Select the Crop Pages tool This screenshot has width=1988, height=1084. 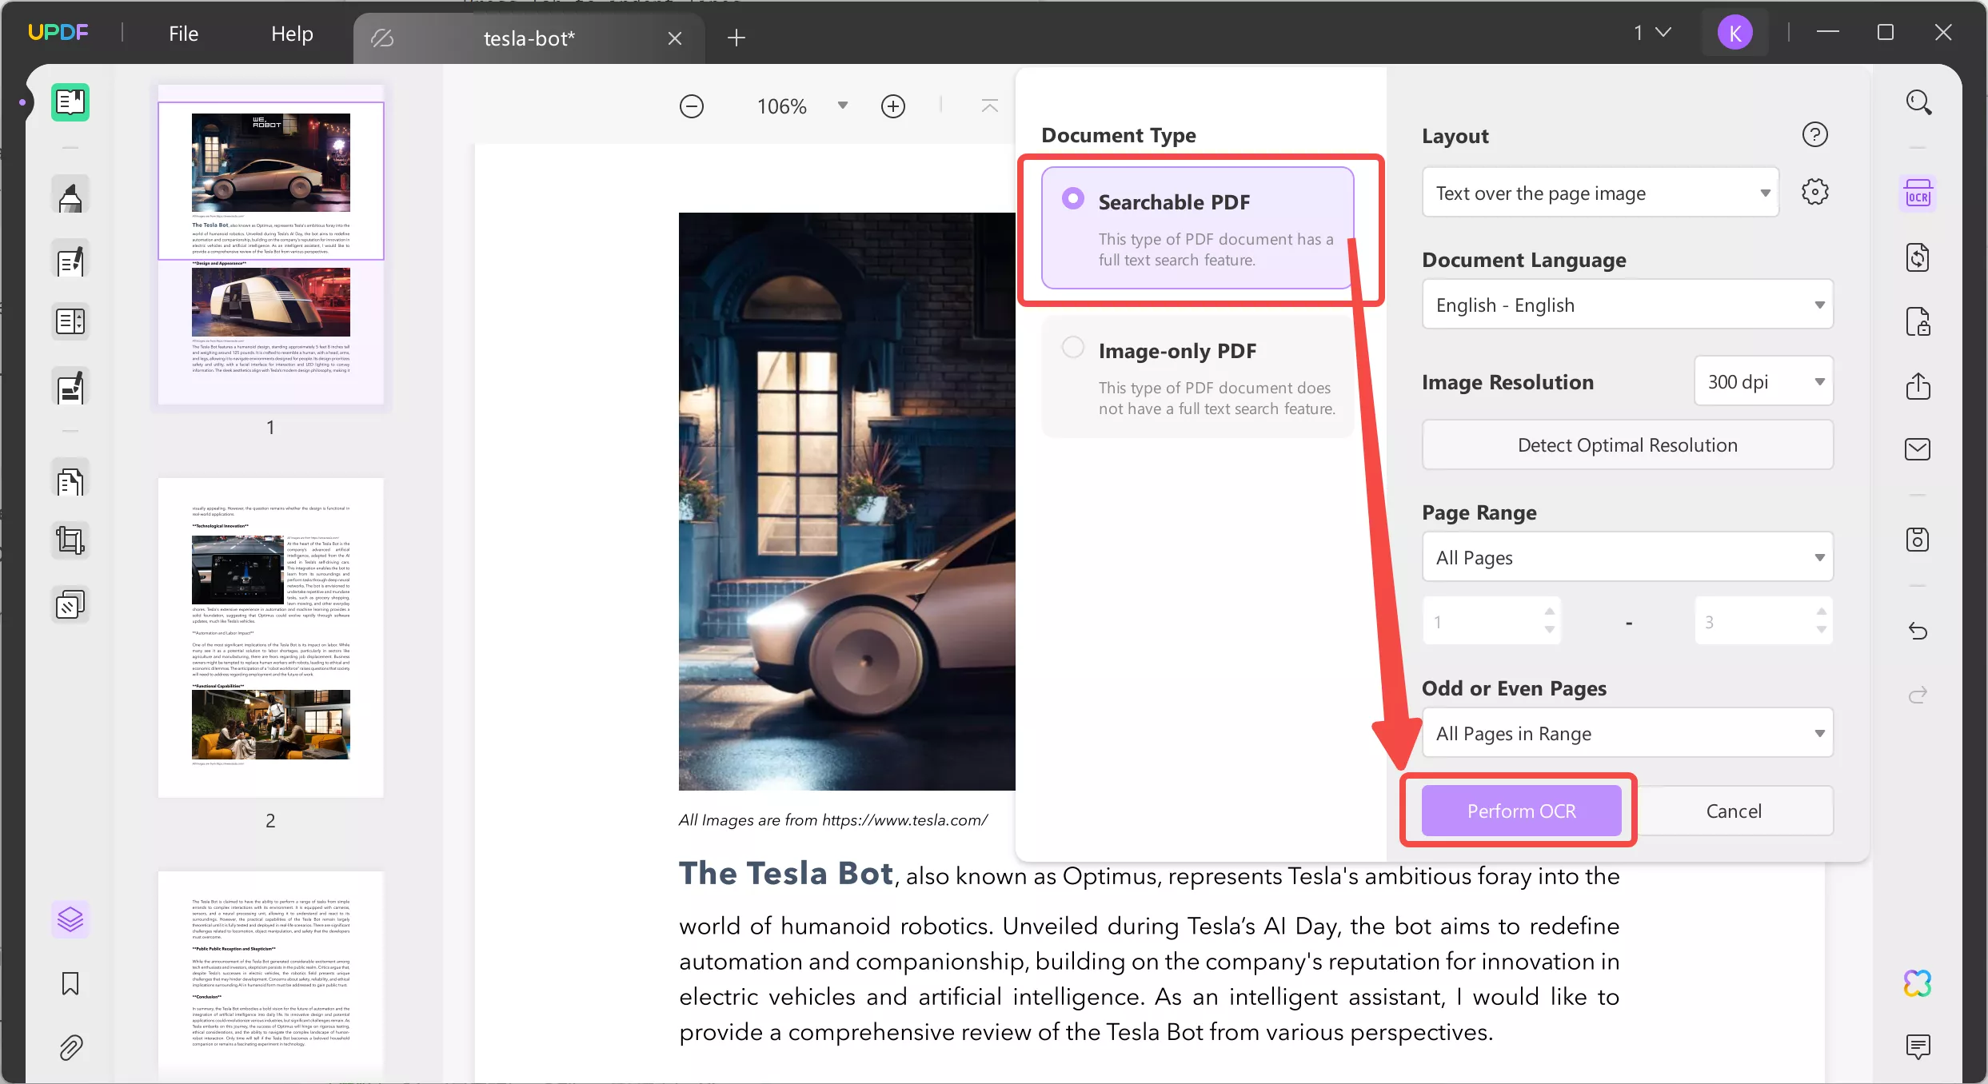pyautogui.click(x=70, y=541)
